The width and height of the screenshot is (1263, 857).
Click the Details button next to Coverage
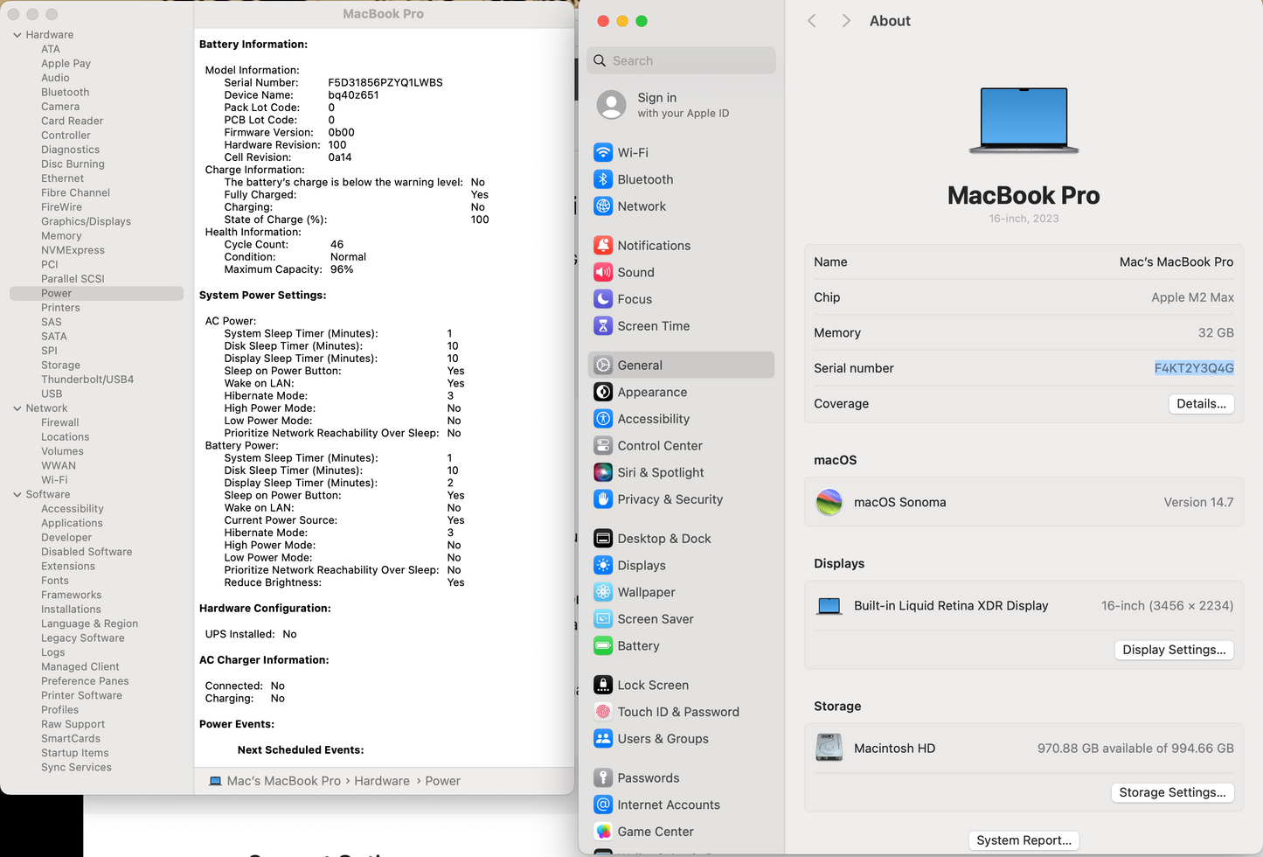coord(1201,403)
